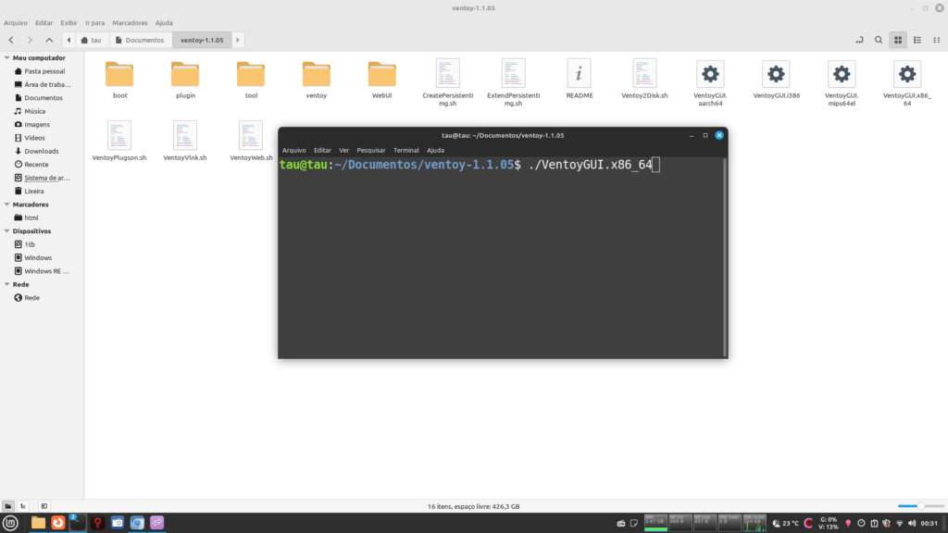Toggle location entry path icon
The width and height of the screenshot is (948, 533).
point(859,40)
